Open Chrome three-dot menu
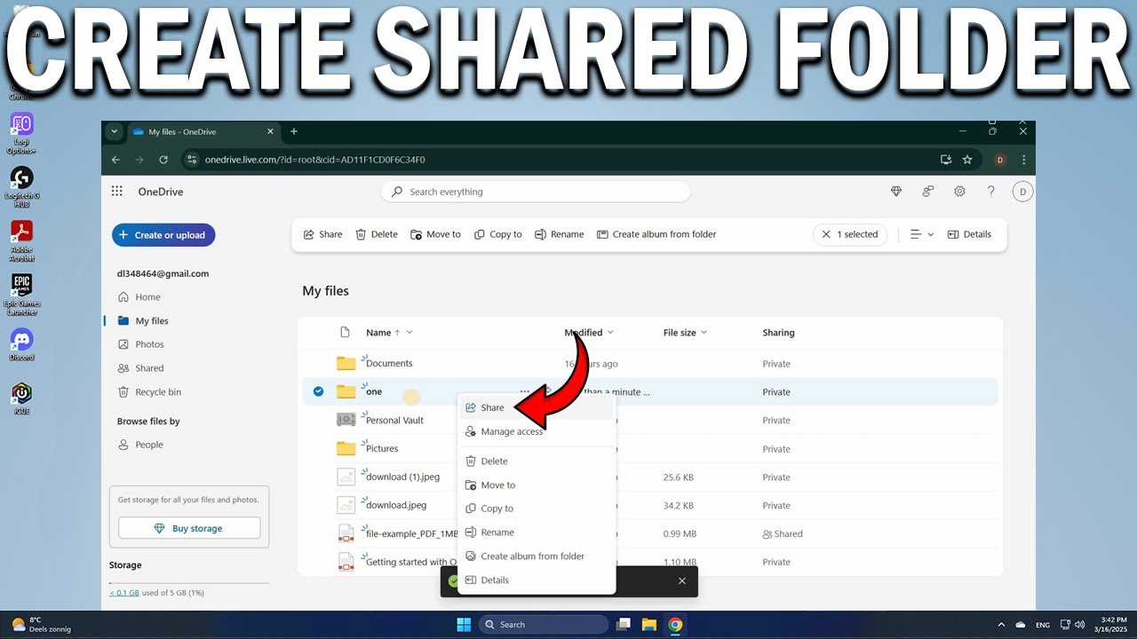This screenshot has width=1137, height=639. pyautogui.click(x=1024, y=160)
